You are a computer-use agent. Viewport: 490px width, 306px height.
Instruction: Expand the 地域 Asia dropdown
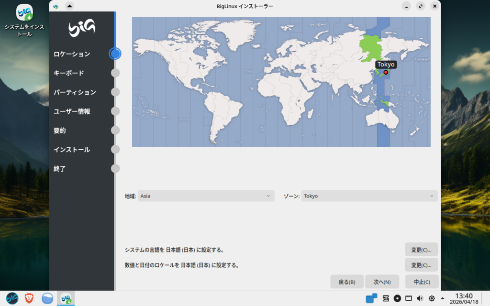pos(206,196)
